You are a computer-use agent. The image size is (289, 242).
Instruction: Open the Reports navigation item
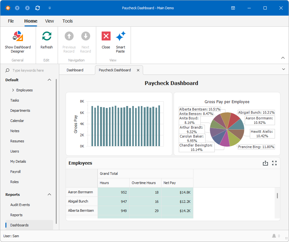tap(16, 215)
